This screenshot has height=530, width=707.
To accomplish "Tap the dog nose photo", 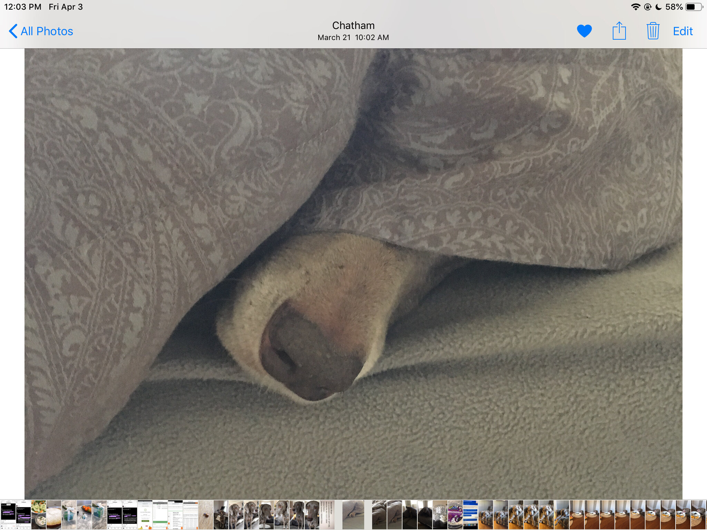I will [x=353, y=274].
